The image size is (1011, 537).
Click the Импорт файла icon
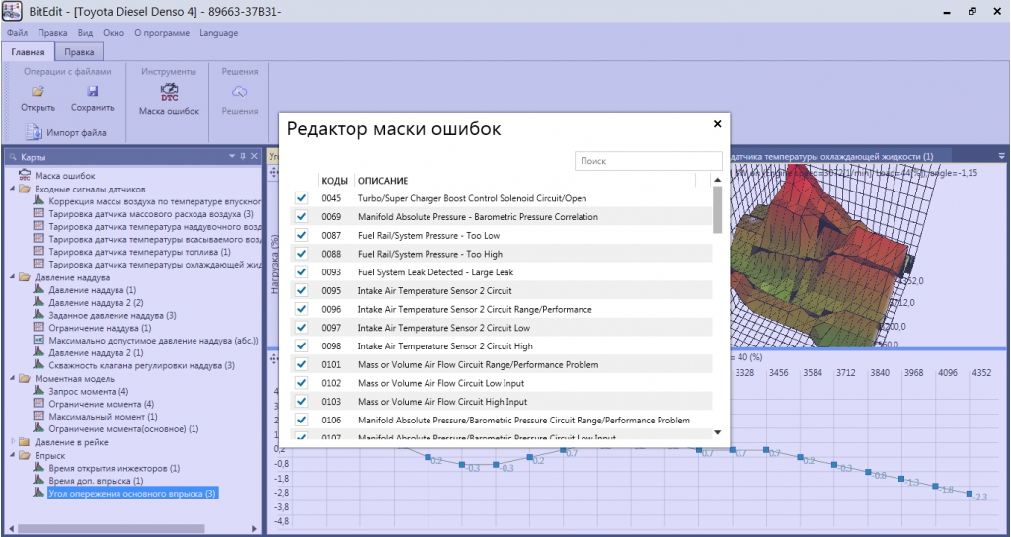[x=34, y=133]
